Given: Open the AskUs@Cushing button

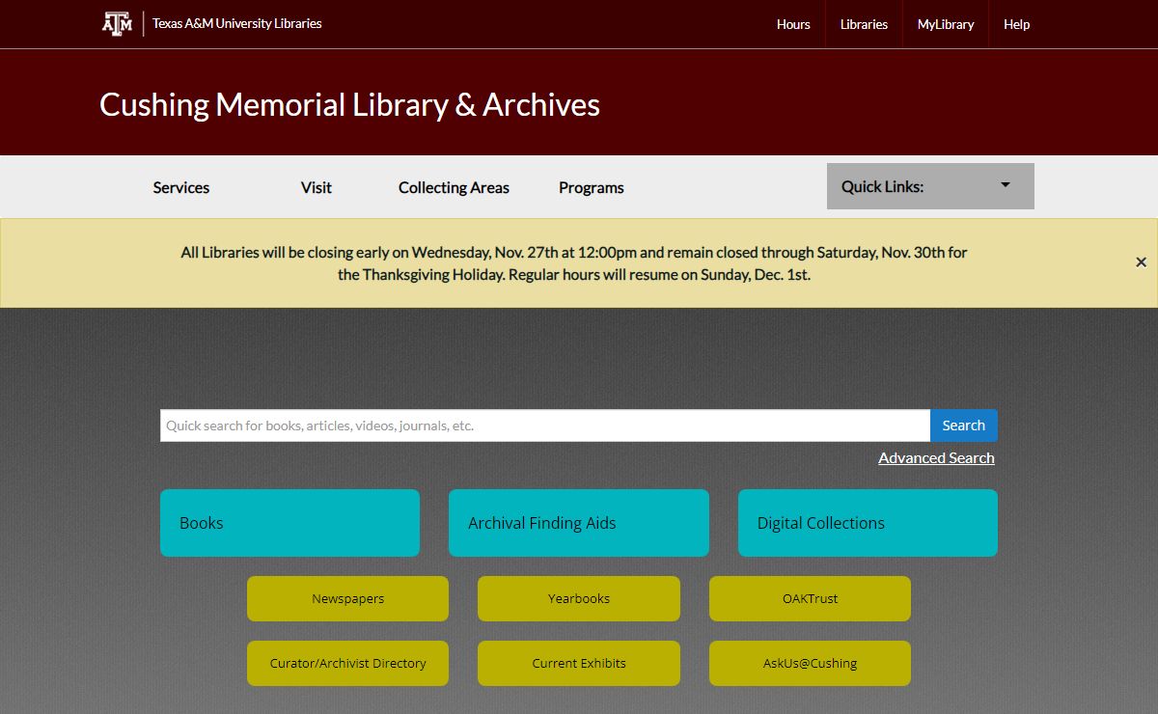Looking at the screenshot, I should point(810,663).
